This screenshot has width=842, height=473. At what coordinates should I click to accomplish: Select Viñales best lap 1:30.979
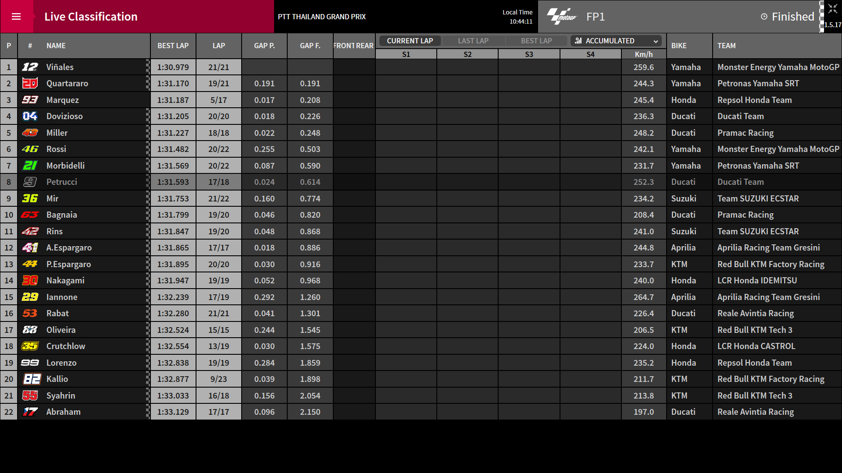tap(173, 67)
